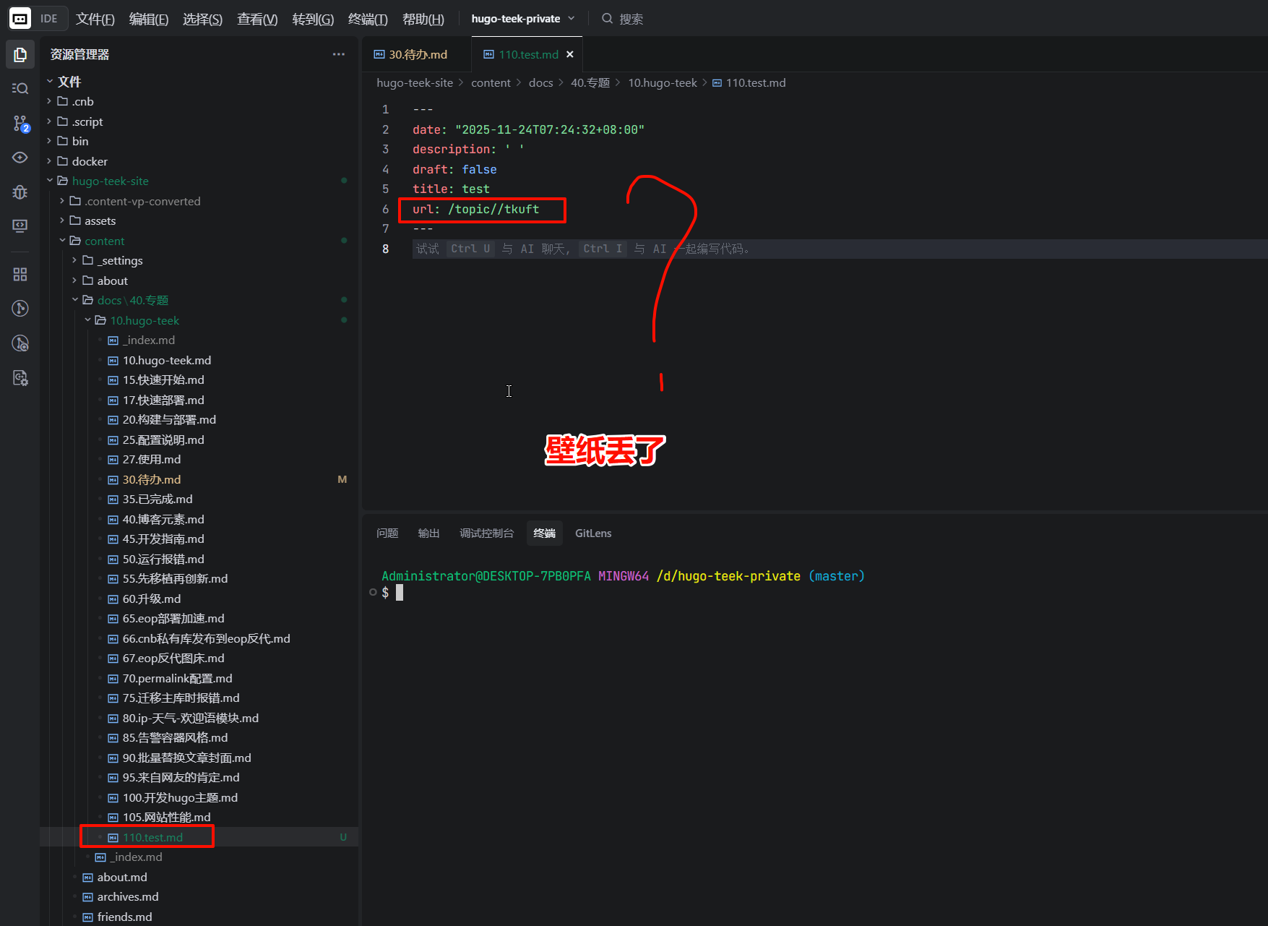Open the 终端(T) menu
This screenshot has width=1268, height=926.
pos(367,20)
